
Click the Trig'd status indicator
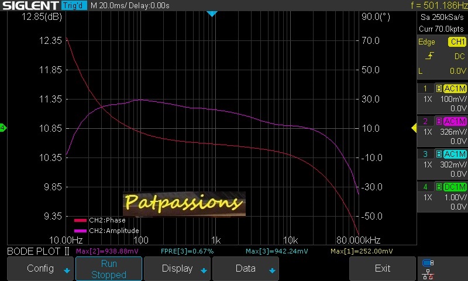click(x=74, y=5)
